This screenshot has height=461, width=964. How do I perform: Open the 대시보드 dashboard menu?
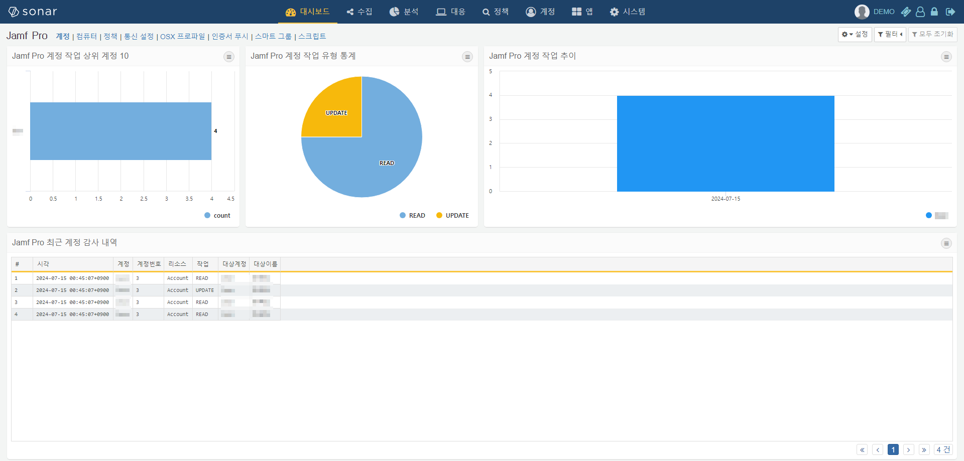tap(307, 12)
